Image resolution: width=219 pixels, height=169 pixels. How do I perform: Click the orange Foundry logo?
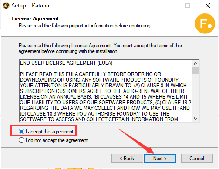pyautogui.click(x=205, y=23)
